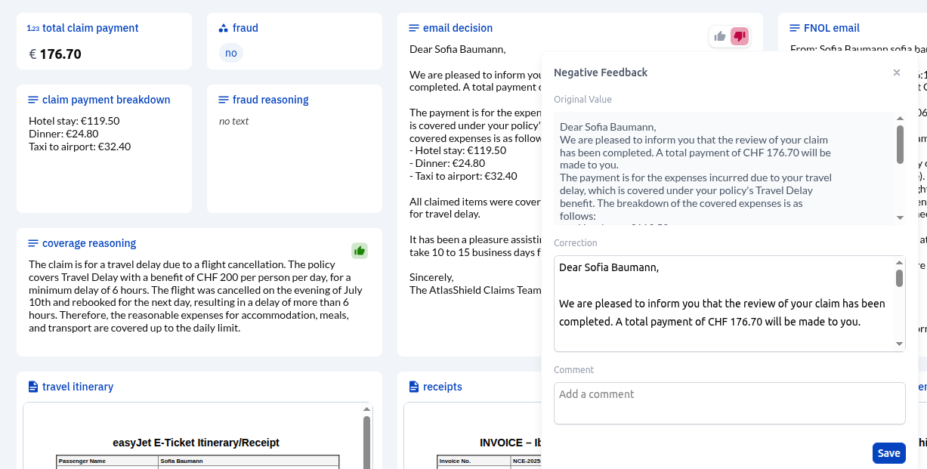This screenshot has width=927, height=469.
Task: Click the travel itinerary document icon
Action: pos(32,387)
